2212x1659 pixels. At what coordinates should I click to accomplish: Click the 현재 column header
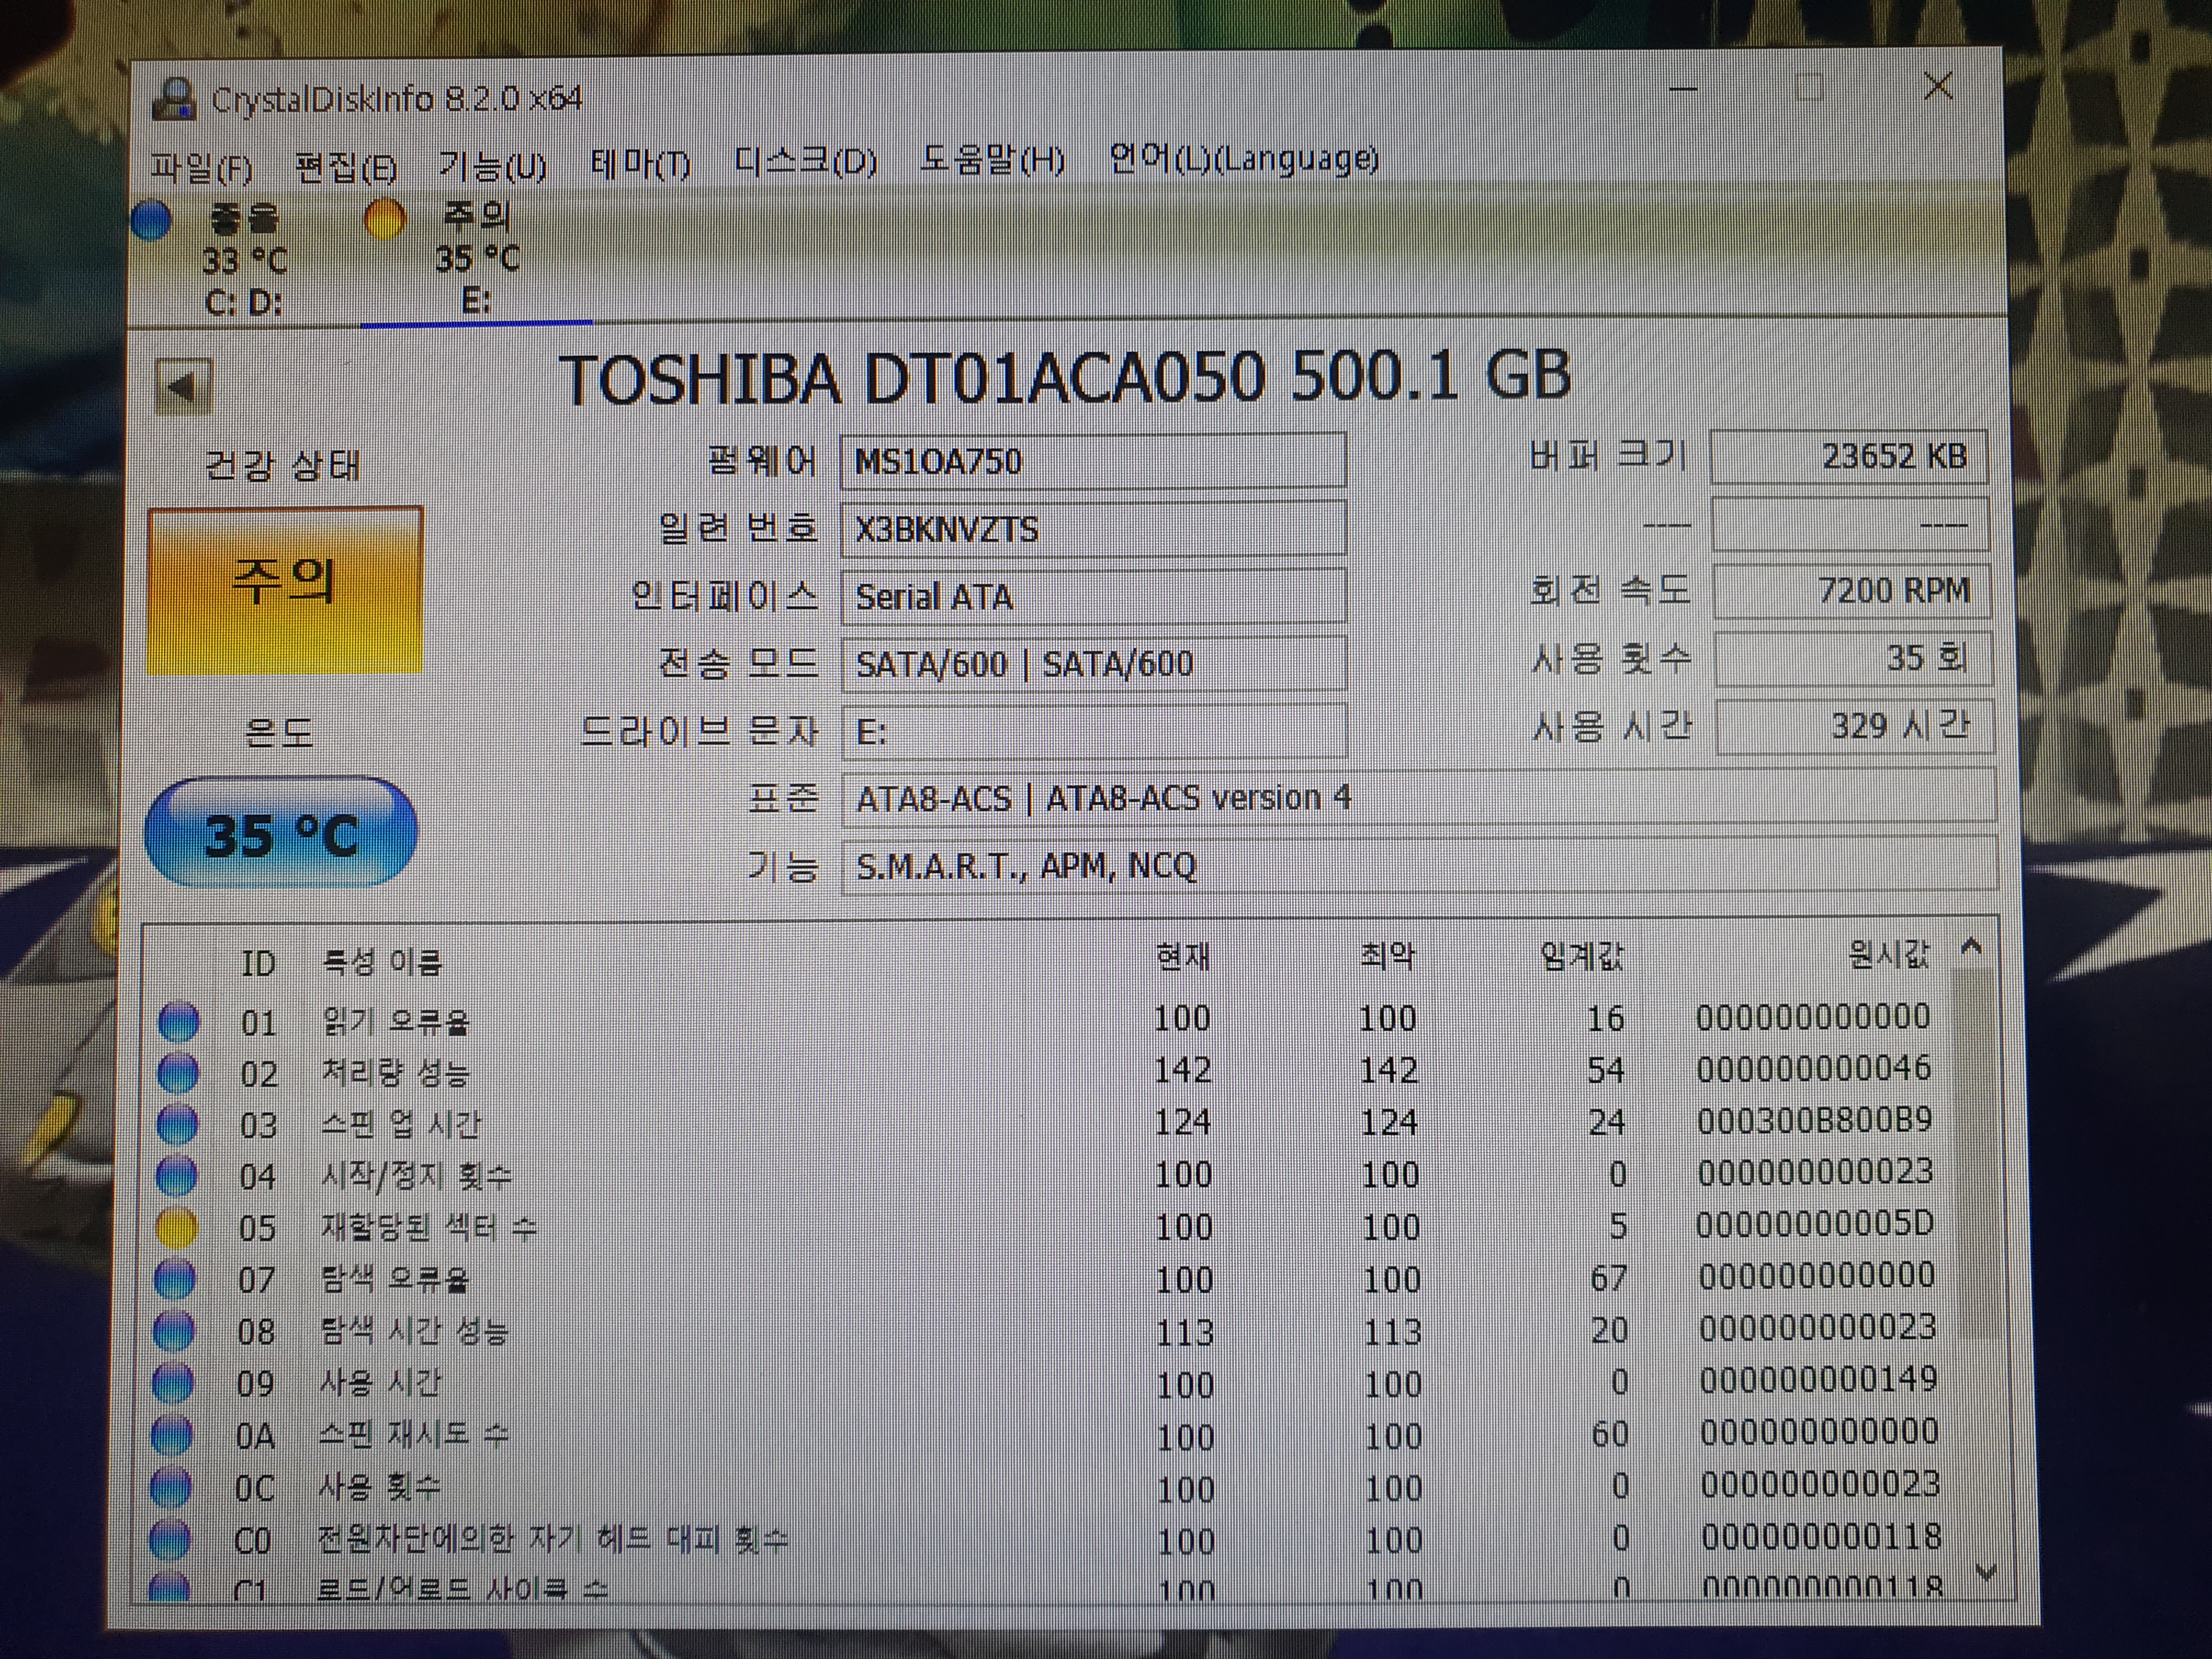coord(1183,958)
